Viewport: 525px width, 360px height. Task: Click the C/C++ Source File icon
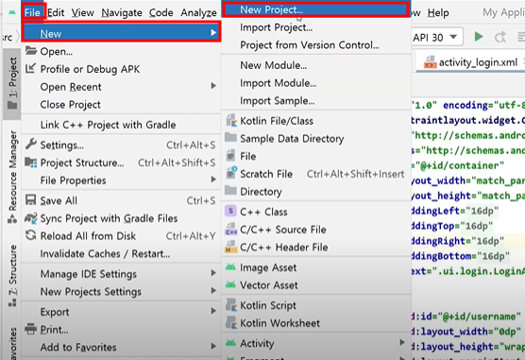[230, 229]
